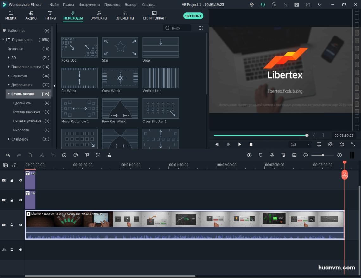Image resolution: width=361 pixels, height=278 pixels.
Task: Switch to the ТИТРЫ tab
Action: [50, 16]
